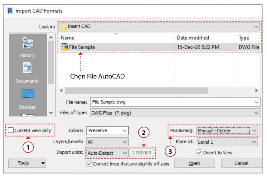The width and height of the screenshot is (267, 179).
Task: Select the File Sample DWG file
Action: click(x=82, y=47)
